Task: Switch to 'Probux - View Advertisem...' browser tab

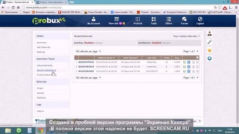Action: (x=52, y=2)
